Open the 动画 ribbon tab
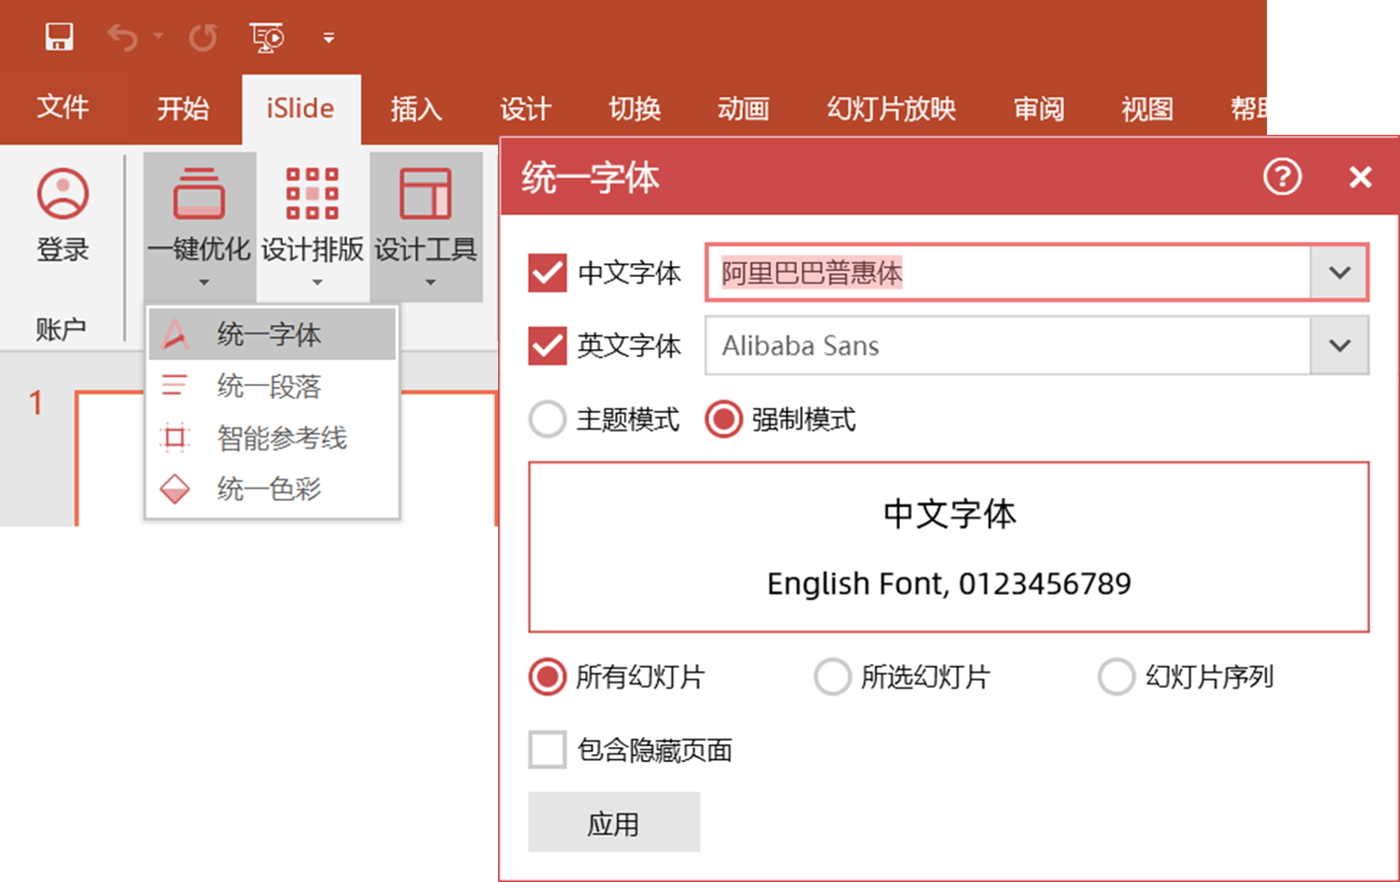Image resolution: width=1400 pixels, height=882 pixels. (x=744, y=108)
